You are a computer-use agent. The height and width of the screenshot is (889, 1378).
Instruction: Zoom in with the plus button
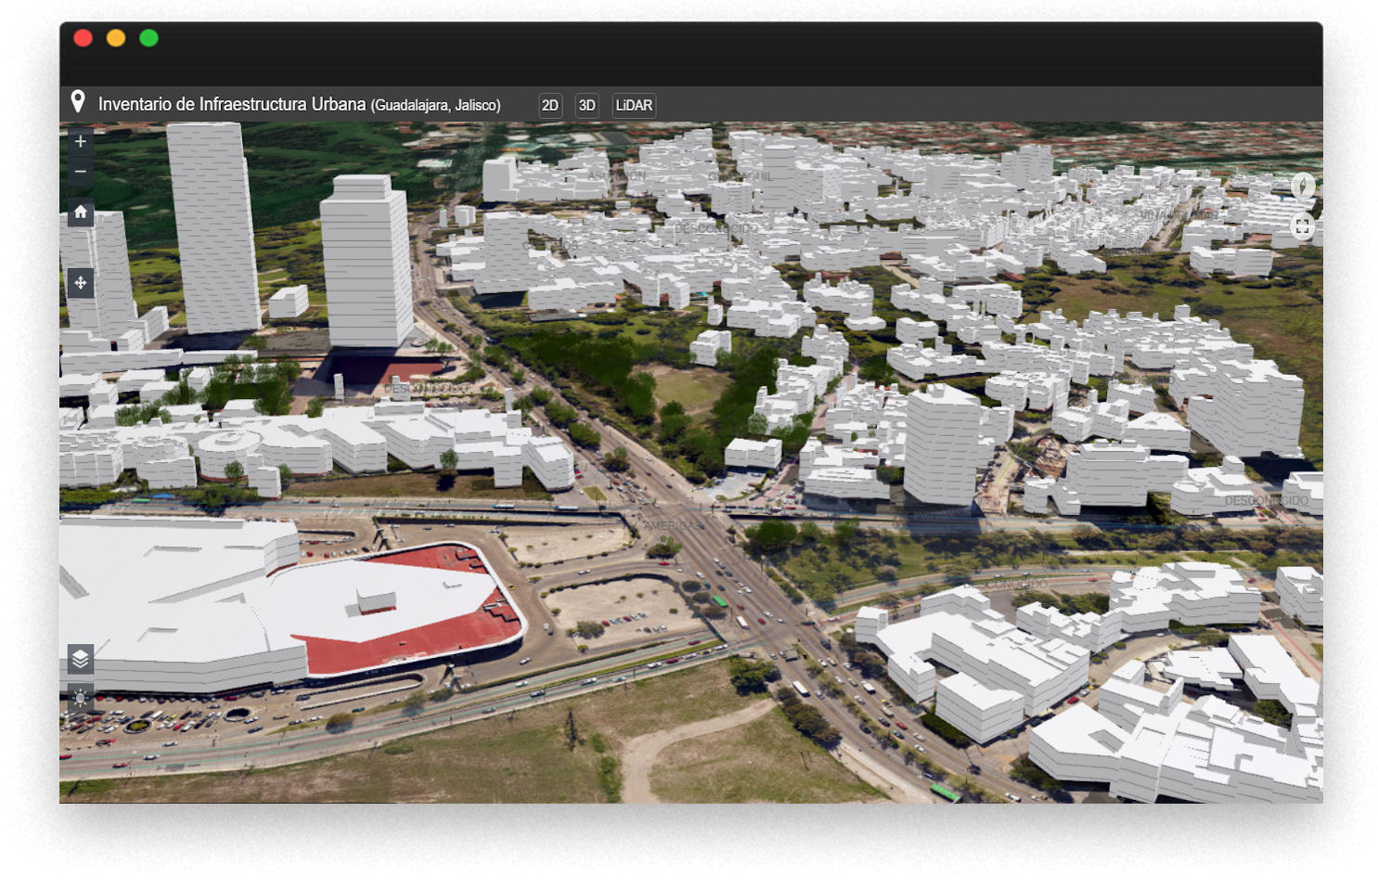tap(81, 142)
